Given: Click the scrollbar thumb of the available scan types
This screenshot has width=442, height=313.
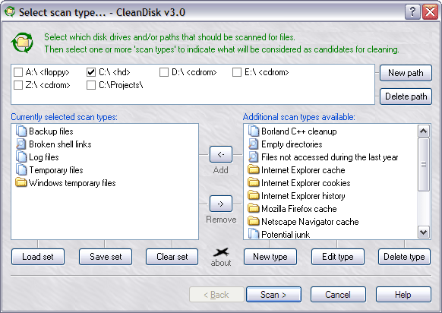Looking at the screenshot, I should pos(424,164).
